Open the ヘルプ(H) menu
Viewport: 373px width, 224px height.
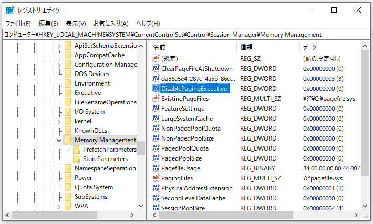[148, 23]
